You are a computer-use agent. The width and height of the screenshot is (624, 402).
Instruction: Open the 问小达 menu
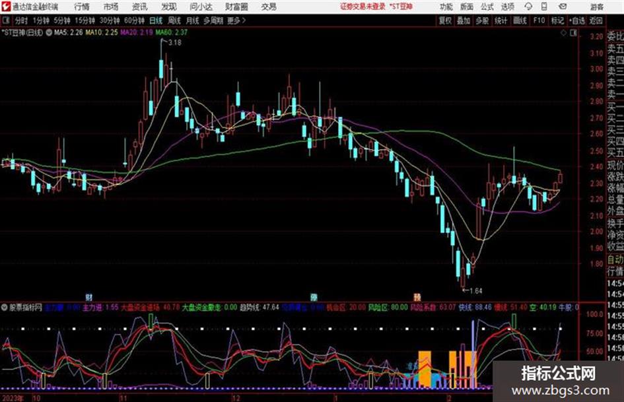click(201, 7)
